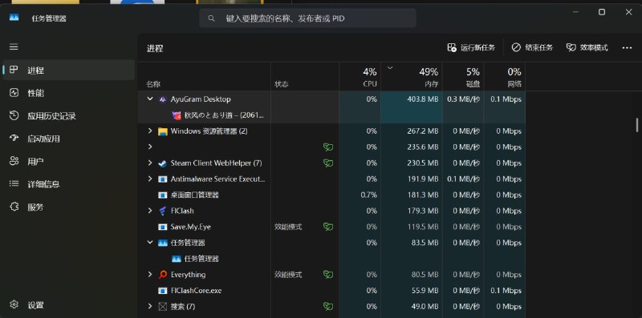Image resolution: width=642 pixels, height=318 pixels.
Task: Expand the 搜索 (7) process group
Action: (x=150, y=306)
